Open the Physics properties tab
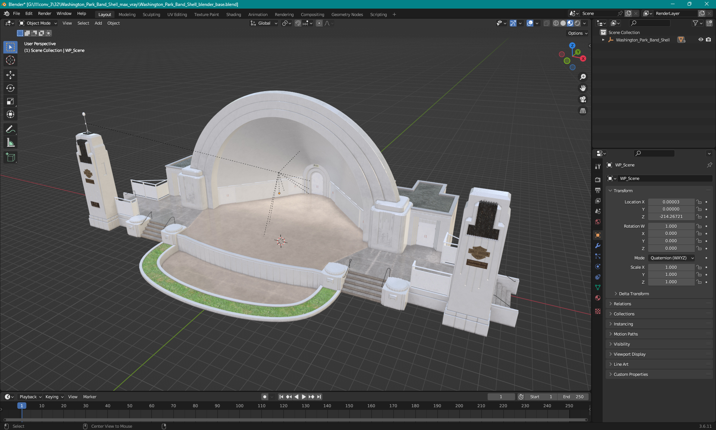 (x=598, y=267)
